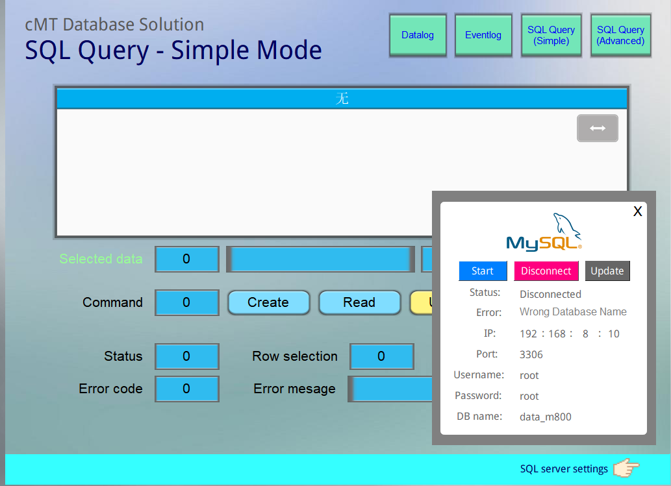Switch to SQL Query (Simple) page
671x486 pixels.
(x=551, y=36)
